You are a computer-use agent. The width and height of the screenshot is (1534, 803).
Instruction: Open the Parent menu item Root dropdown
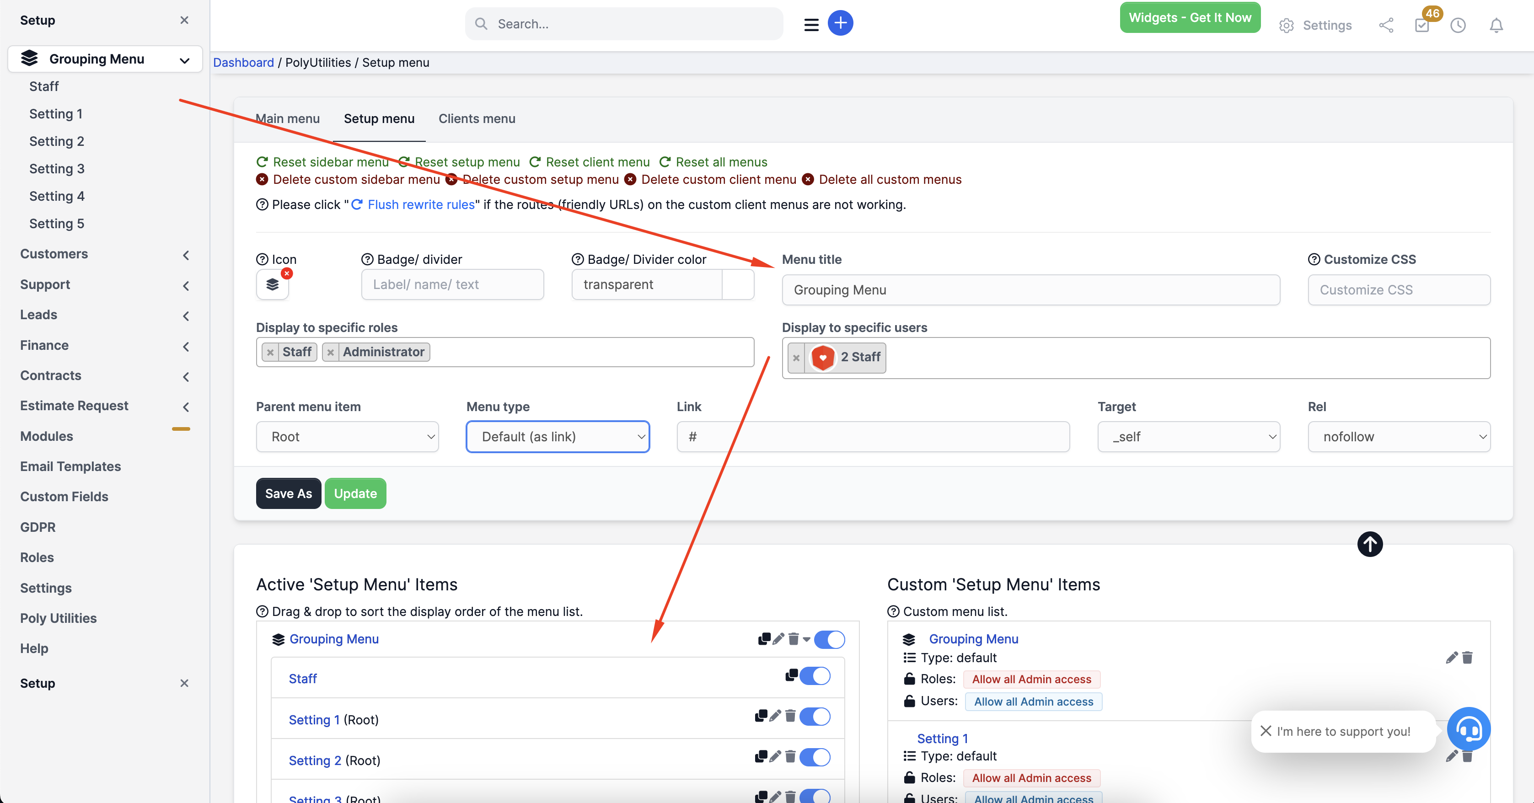(x=347, y=436)
